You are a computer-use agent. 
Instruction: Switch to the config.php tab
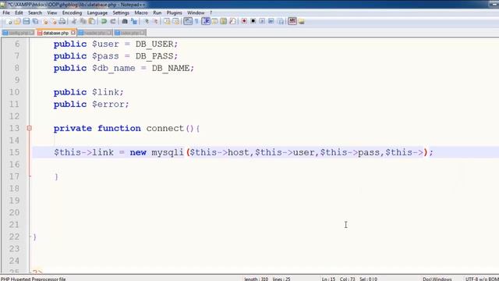(x=19, y=33)
